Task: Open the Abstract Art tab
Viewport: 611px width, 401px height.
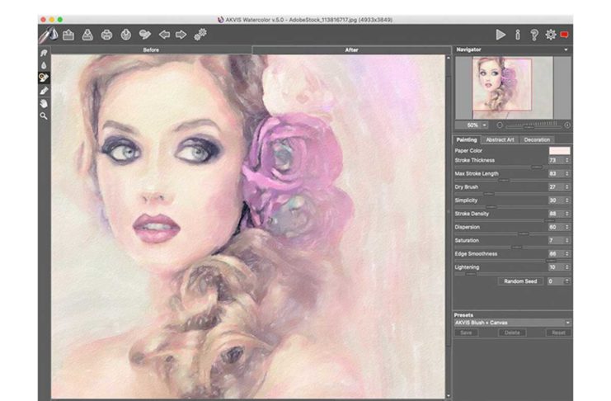Action: pos(500,139)
